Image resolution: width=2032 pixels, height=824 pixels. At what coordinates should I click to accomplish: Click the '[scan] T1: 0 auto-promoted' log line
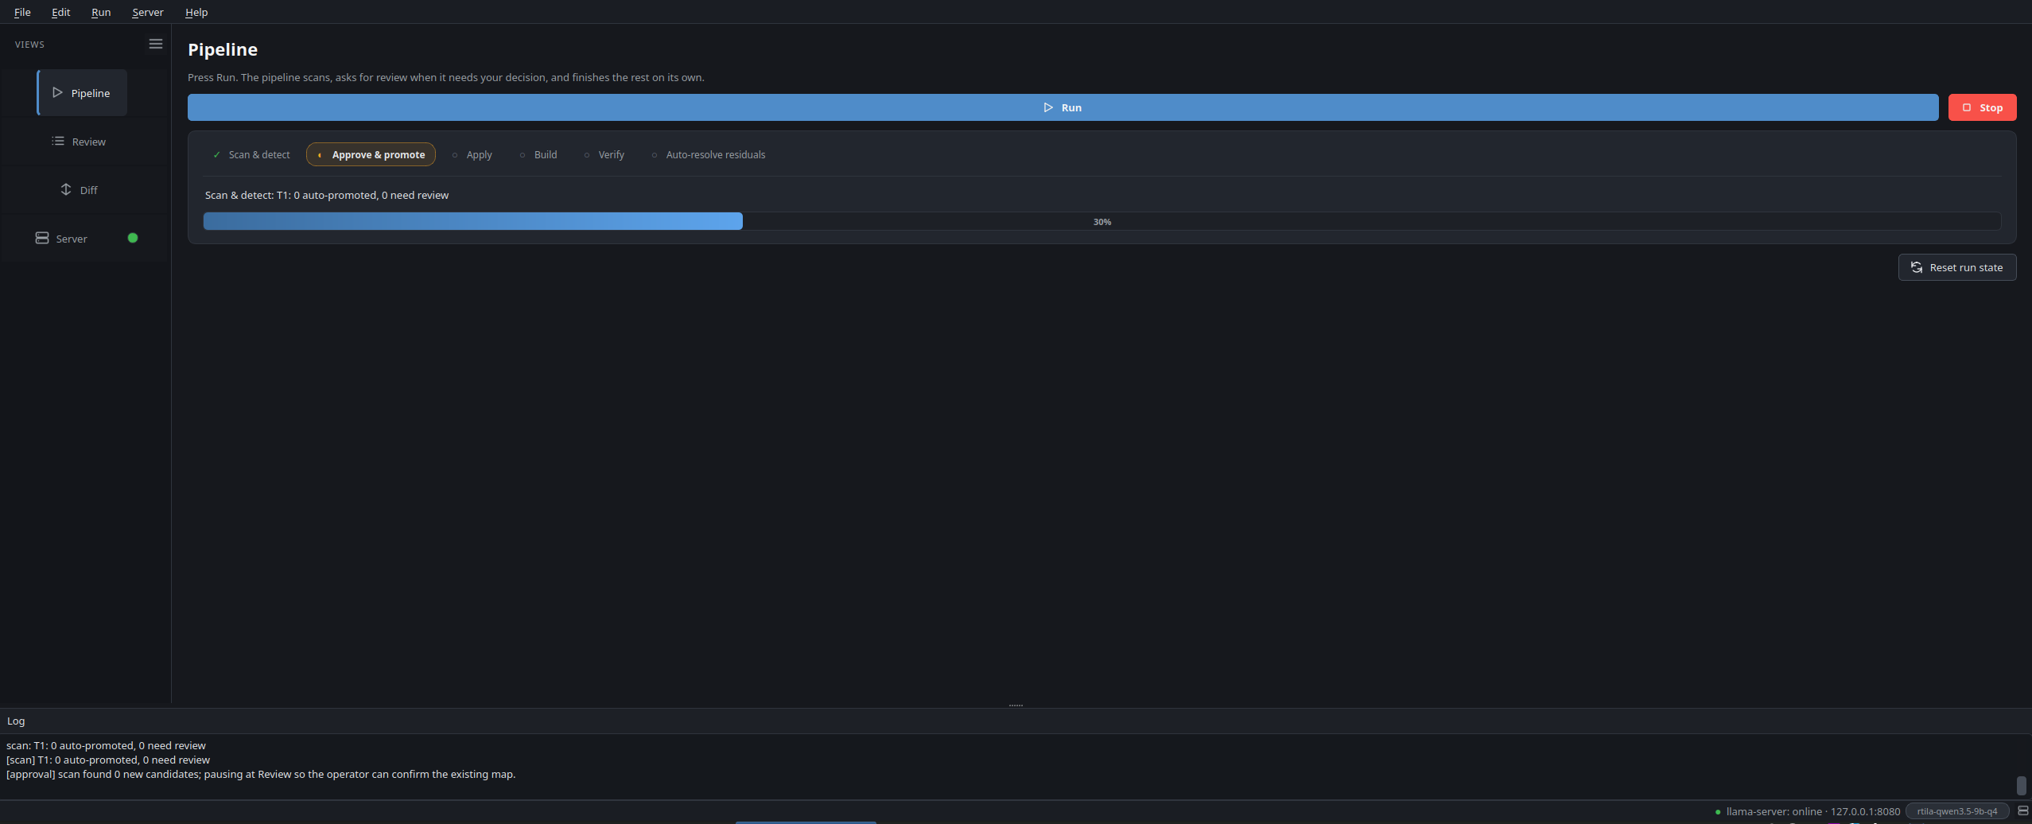tap(108, 760)
